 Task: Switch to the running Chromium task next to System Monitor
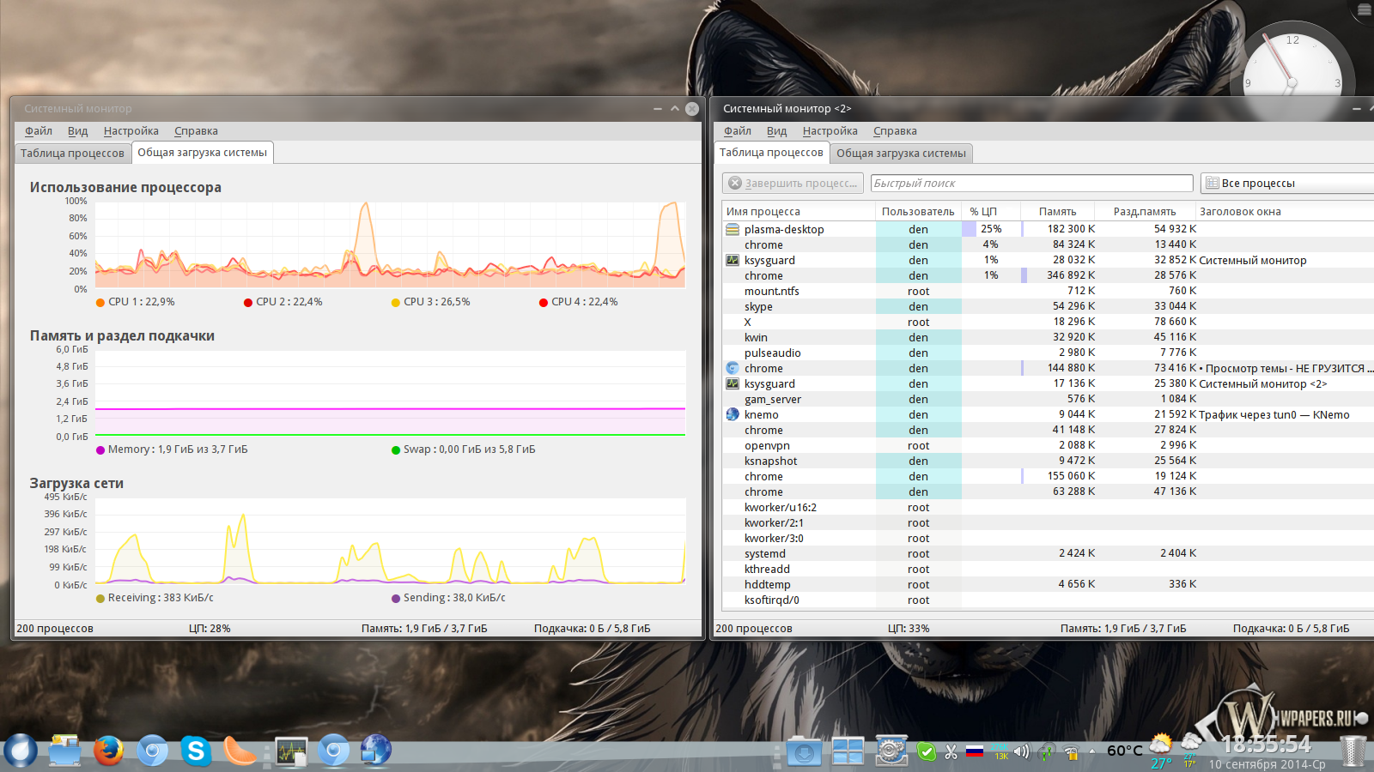tap(334, 751)
